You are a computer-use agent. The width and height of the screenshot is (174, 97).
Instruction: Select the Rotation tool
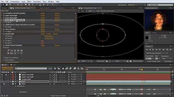[x=14, y=5]
